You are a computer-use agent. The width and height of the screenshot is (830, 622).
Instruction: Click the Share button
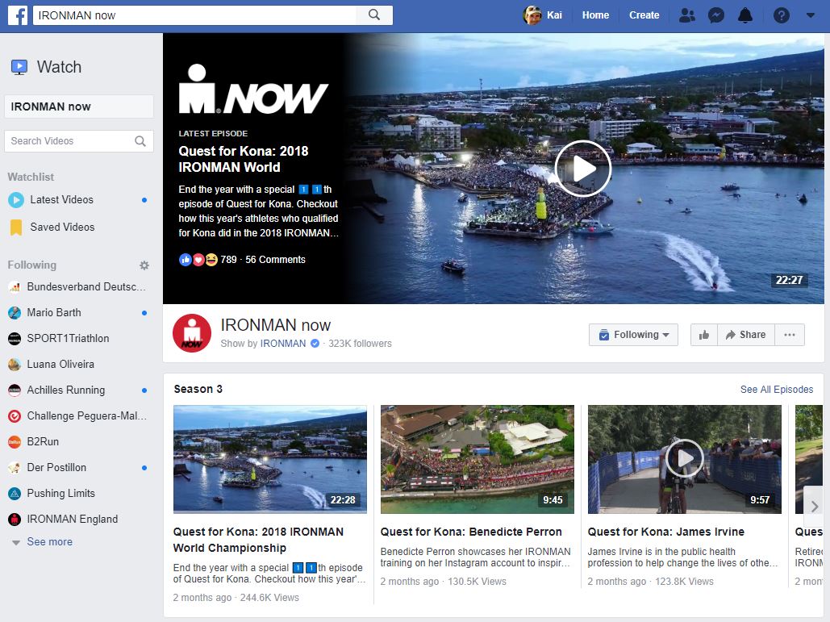coord(746,335)
